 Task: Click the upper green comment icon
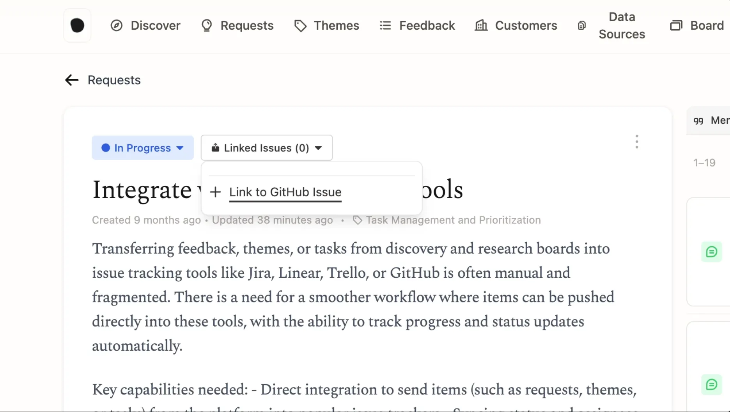(x=711, y=252)
